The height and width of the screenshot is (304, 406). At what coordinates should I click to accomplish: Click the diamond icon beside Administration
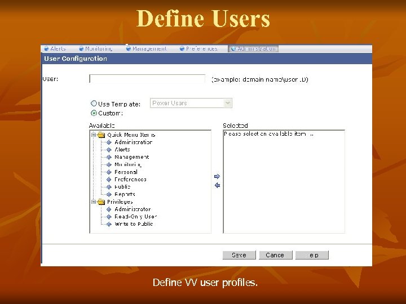point(109,142)
